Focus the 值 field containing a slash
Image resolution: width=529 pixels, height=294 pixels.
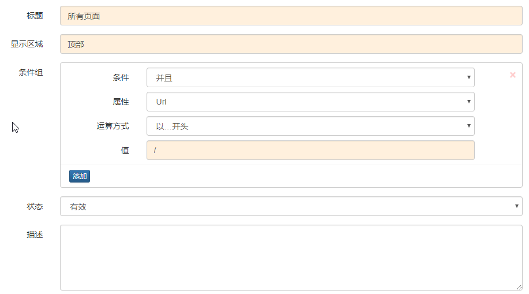310,150
